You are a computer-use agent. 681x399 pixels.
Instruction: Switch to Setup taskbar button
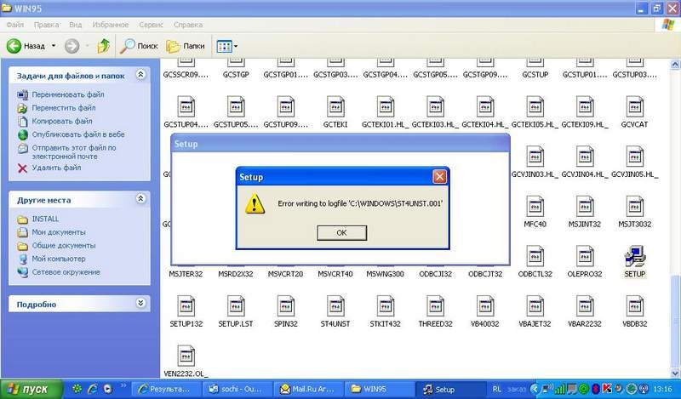coord(449,389)
